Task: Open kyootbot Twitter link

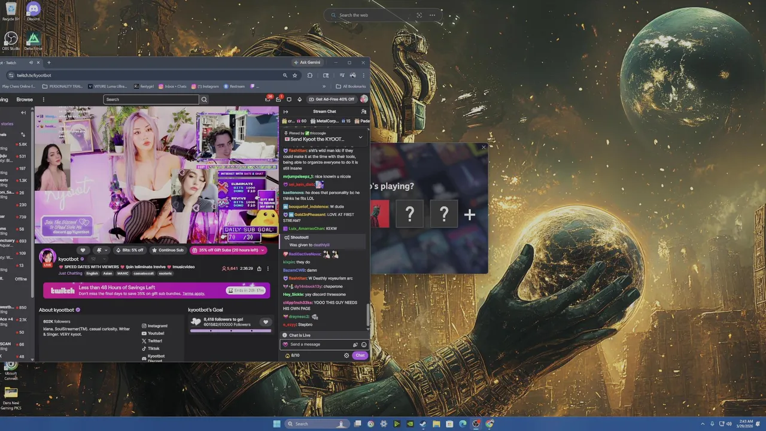Action: 152,341
